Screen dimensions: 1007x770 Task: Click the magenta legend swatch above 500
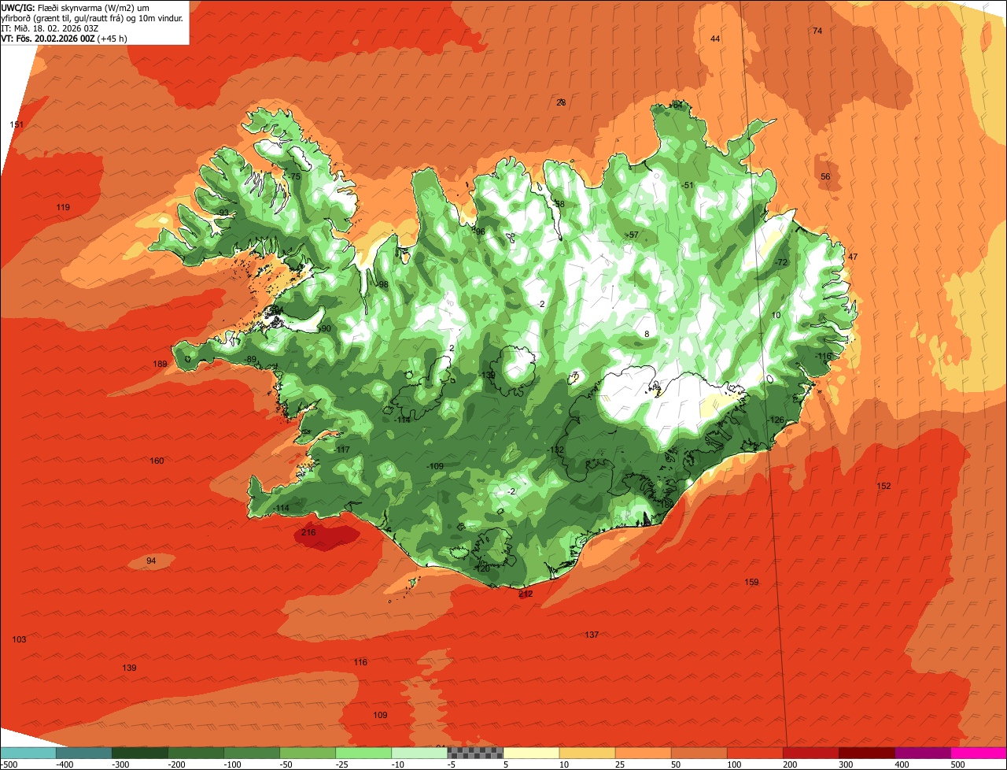click(979, 753)
